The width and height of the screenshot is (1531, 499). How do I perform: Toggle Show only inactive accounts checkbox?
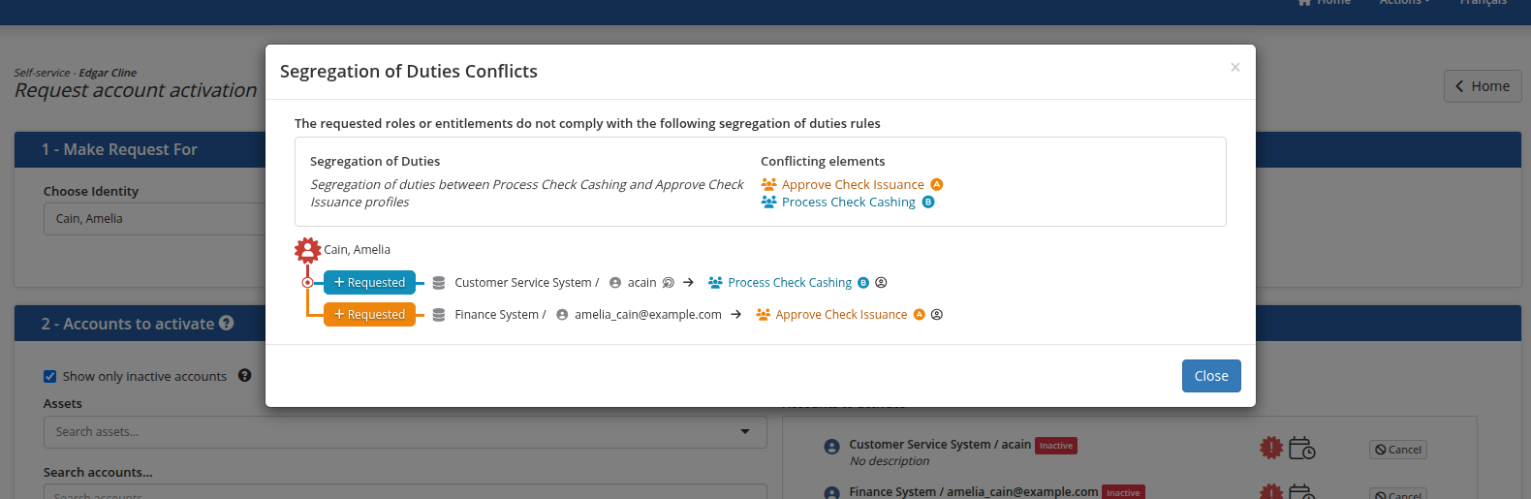point(50,376)
